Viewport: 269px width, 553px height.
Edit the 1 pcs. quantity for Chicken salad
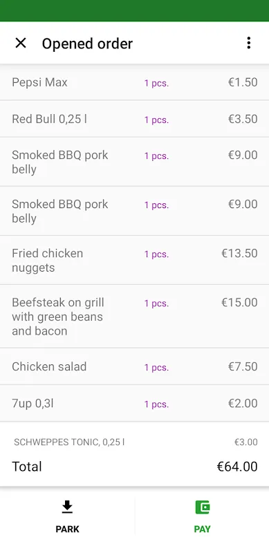point(156,368)
